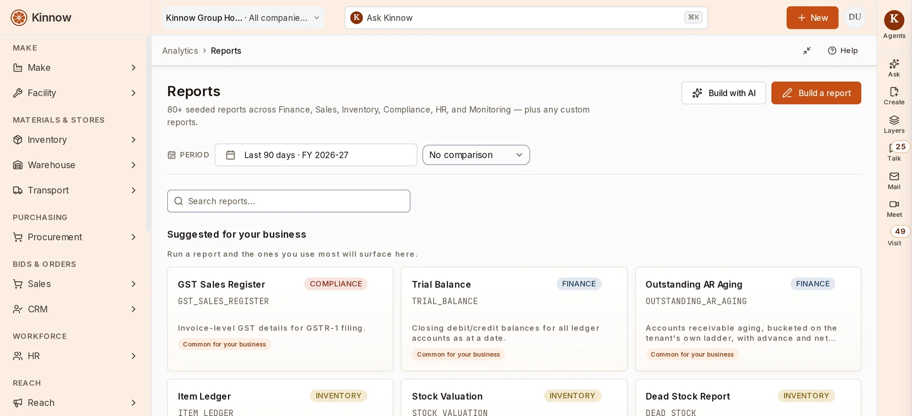Click the collapse view arrows icon
Image resolution: width=912 pixels, height=416 pixels.
[x=807, y=51]
